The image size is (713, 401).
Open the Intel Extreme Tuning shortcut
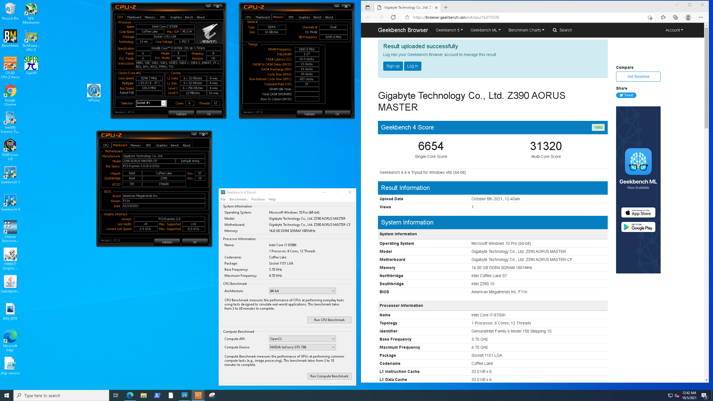pyautogui.click(x=10, y=123)
